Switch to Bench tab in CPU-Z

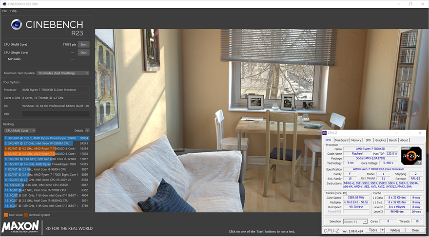point(393,140)
